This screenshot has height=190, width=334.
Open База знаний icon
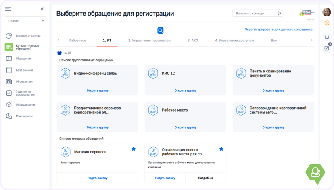click(x=9, y=70)
